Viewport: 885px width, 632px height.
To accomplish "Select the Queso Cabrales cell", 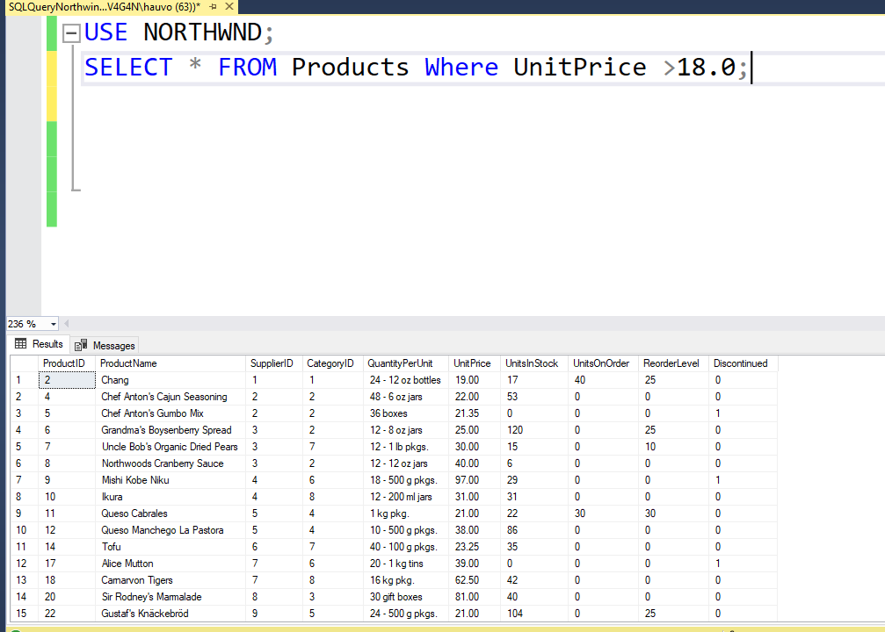I will (x=134, y=513).
